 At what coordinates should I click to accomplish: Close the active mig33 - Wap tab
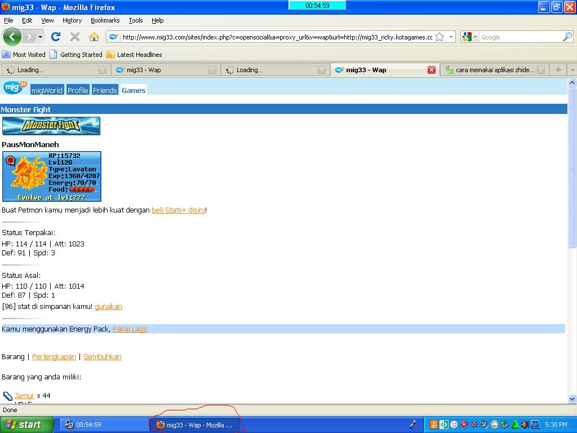click(432, 70)
